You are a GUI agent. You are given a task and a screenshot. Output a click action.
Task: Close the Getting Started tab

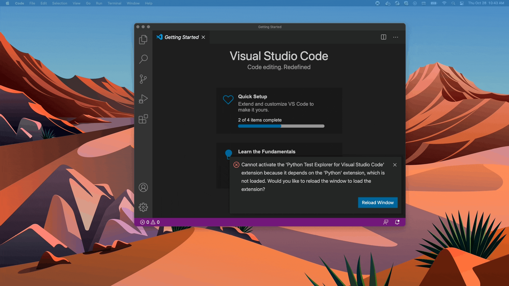tap(203, 37)
